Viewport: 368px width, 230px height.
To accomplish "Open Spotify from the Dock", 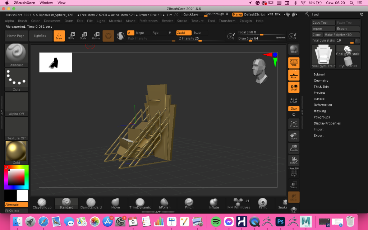I will pyautogui.click(x=216, y=221).
